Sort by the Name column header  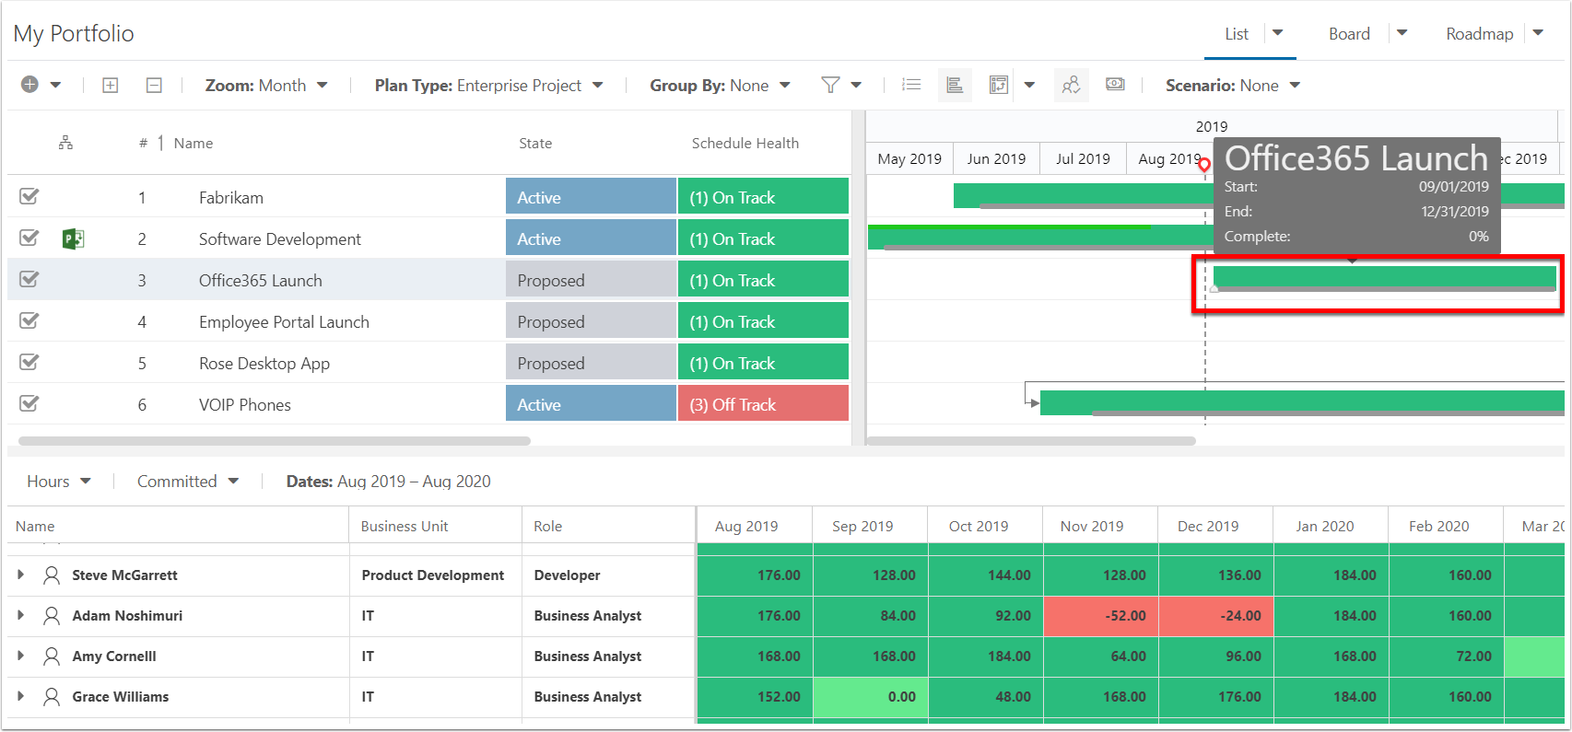194,144
